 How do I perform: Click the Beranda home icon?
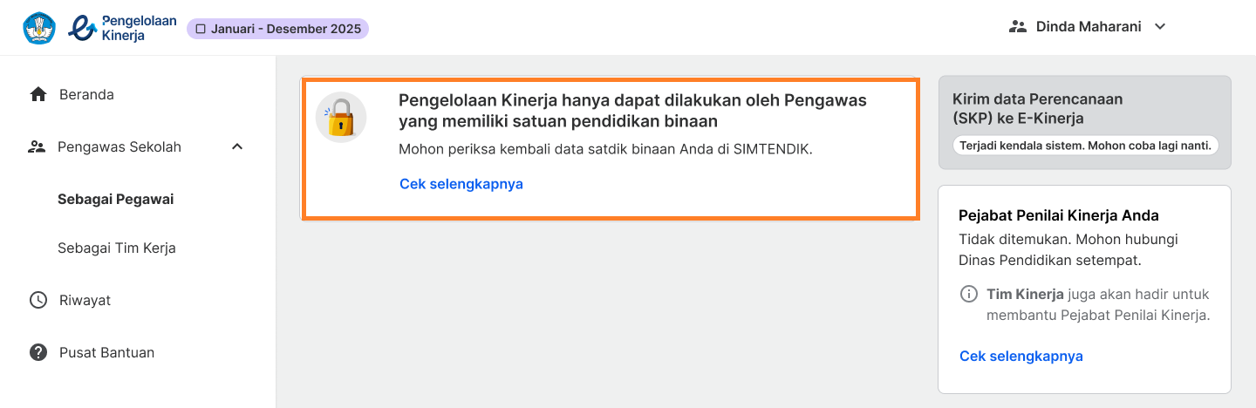coord(38,94)
